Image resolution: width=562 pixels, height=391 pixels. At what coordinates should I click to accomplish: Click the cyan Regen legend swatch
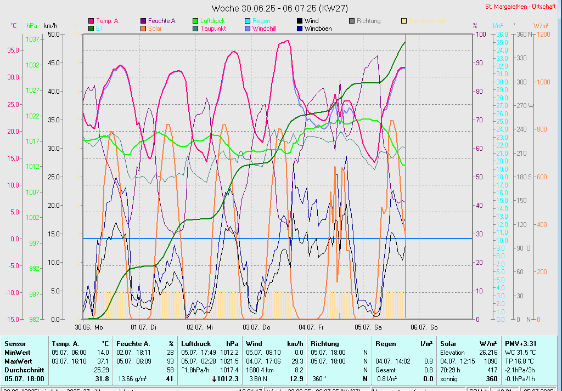pyautogui.click(x=248, y=21)
